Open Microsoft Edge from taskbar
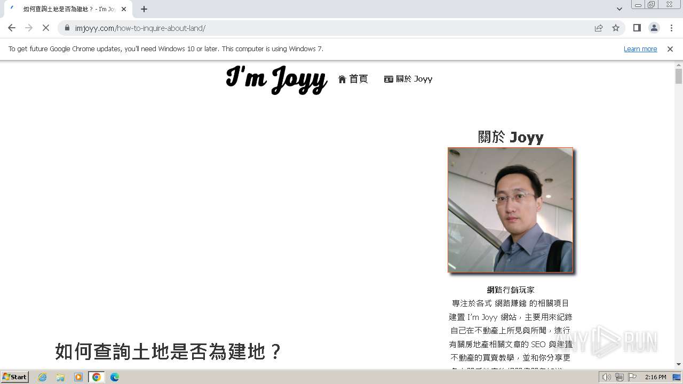683x384 pixels. click(114, 377)
